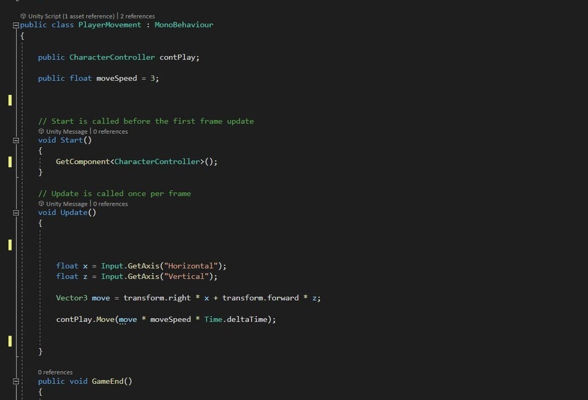Click yellow change marker beside GetComponent line
The height and width of the screenshot is (400, 588).
(x=10, y=162)
